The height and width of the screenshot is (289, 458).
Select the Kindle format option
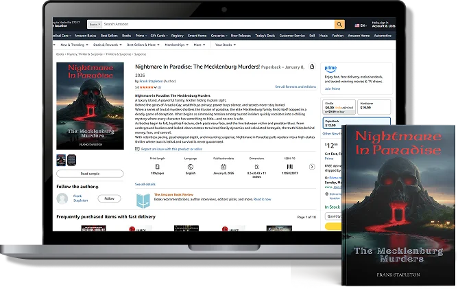click(x=339, y=107)
